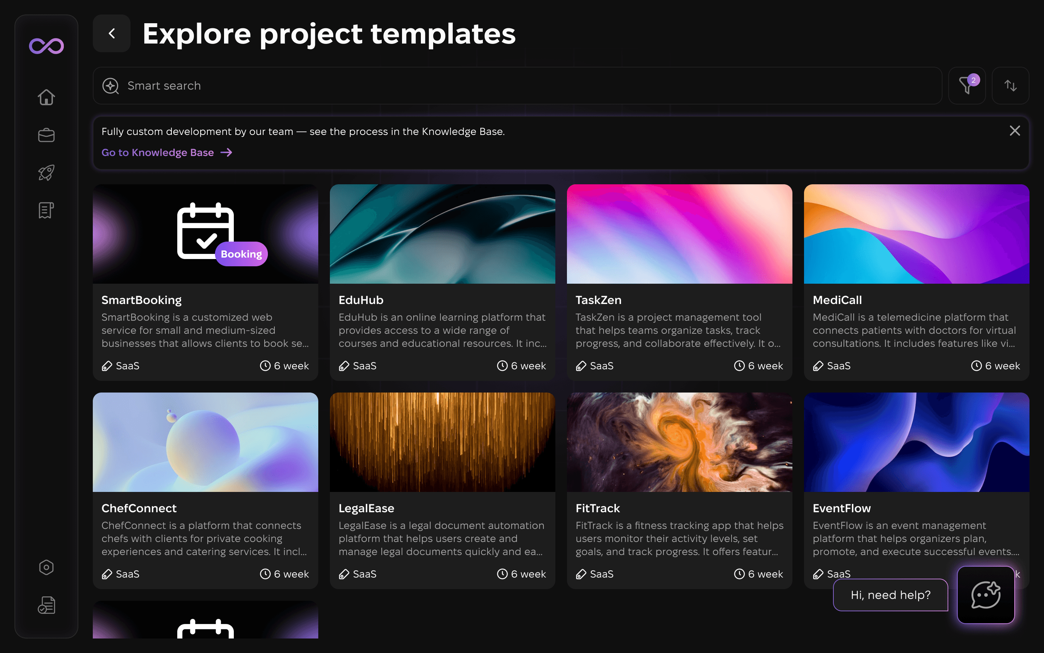Select the MediCall template gradient image
The image size is (1044, 653).
pos(916,234)
